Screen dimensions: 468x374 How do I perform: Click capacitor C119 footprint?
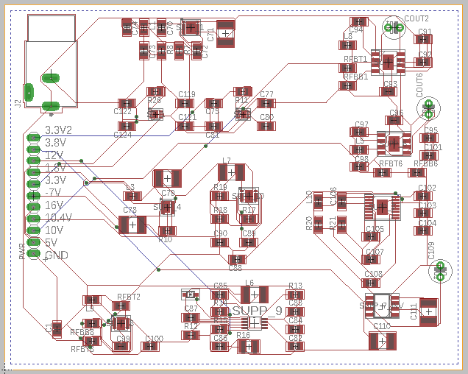click(x=187, y=104)
